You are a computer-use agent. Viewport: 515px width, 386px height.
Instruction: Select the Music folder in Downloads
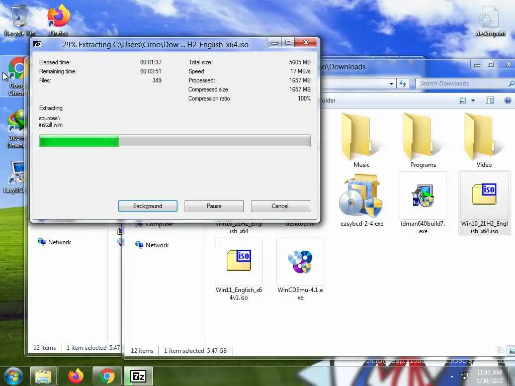click(x=362, y=141)
